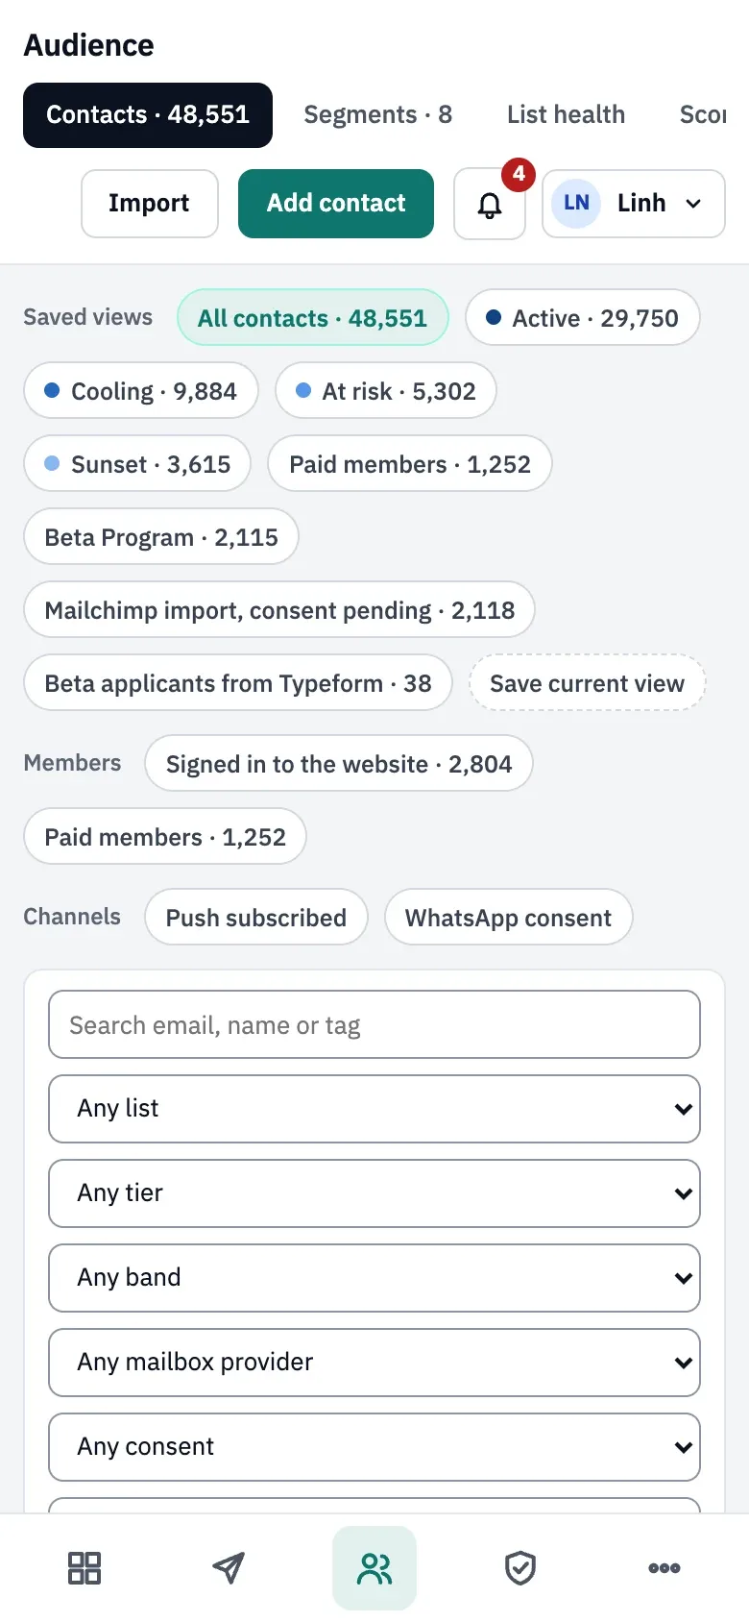Click the Add contact button
This screenshot has height=1622, width=749.
[x=336, y=204]
